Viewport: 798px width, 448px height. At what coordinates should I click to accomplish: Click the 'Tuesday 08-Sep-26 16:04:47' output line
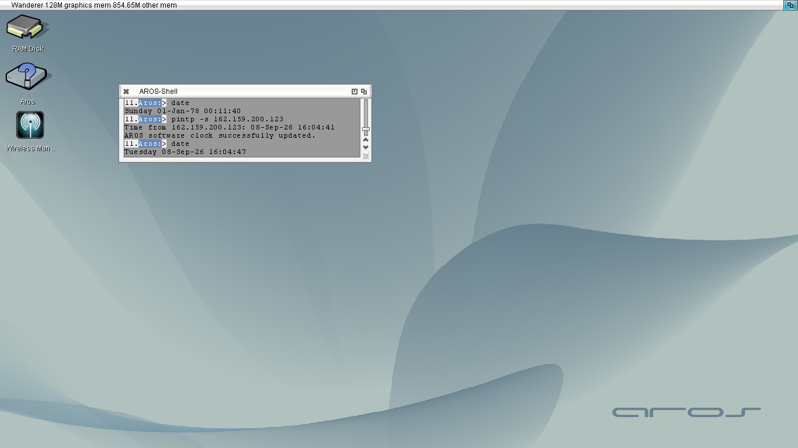[x=185, y=152]
